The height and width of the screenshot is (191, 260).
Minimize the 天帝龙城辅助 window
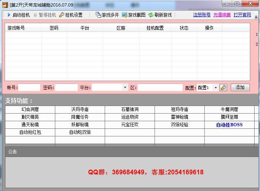click(227, 4)
